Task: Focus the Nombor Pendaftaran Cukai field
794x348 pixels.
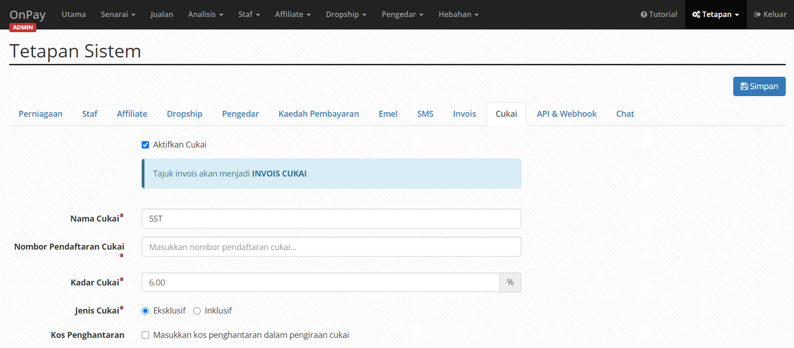Action: tap(331, 247)
